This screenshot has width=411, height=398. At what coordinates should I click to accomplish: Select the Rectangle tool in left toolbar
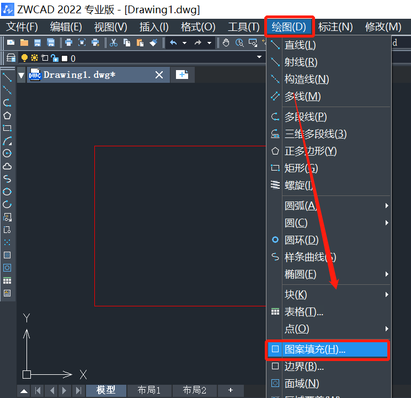[7, 128]
